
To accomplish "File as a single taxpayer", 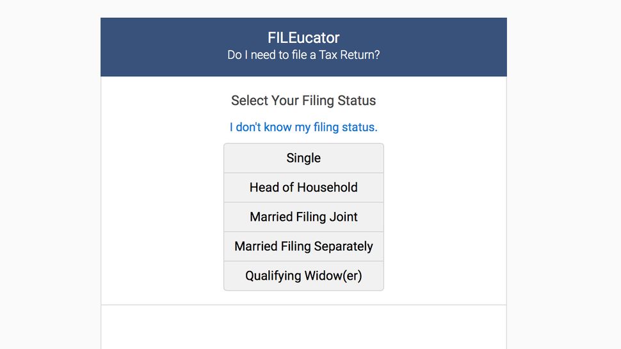I will coord(303,158).
